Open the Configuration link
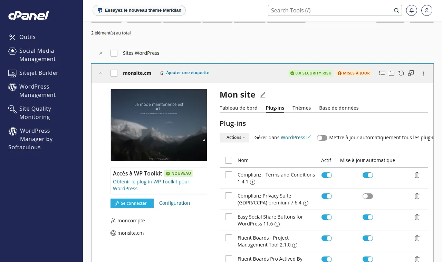Screen dimensions: 442x262 [x=174, y=203]
